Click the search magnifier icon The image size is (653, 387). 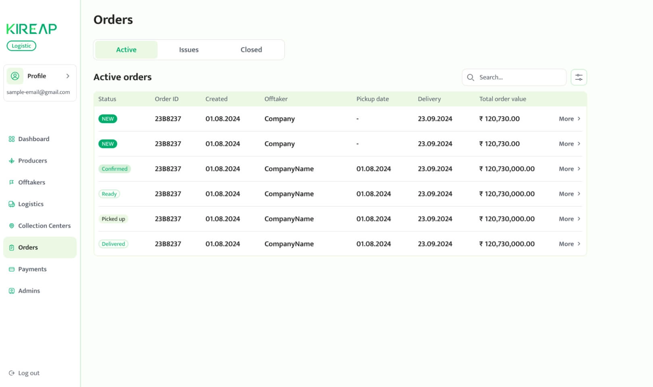470,77
